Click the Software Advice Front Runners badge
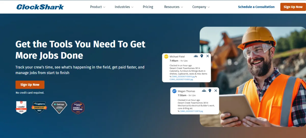 (78, 108)
